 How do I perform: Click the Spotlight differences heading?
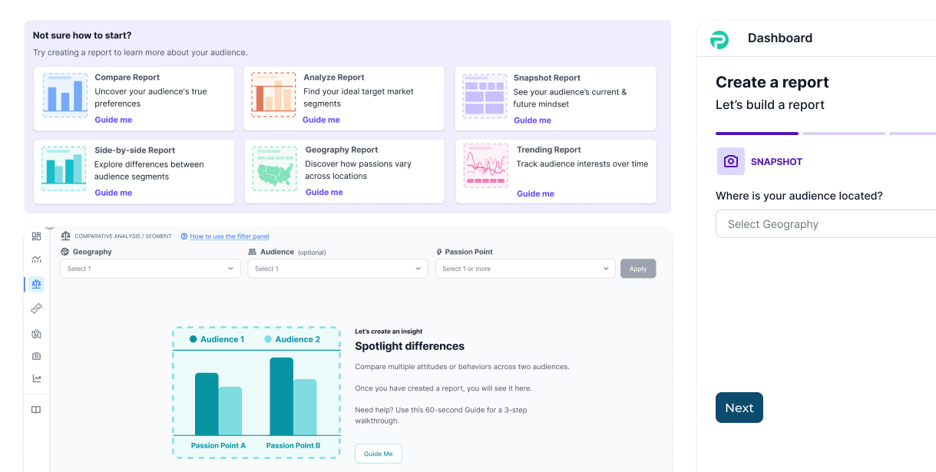tap(409, 346)
